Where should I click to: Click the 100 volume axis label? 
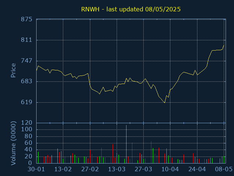(x=27, y=129)
